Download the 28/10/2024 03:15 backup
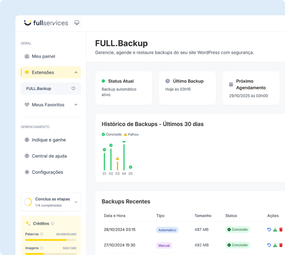Screen dimensions: 285x255 pyautogui.click(x=275, y=229)
